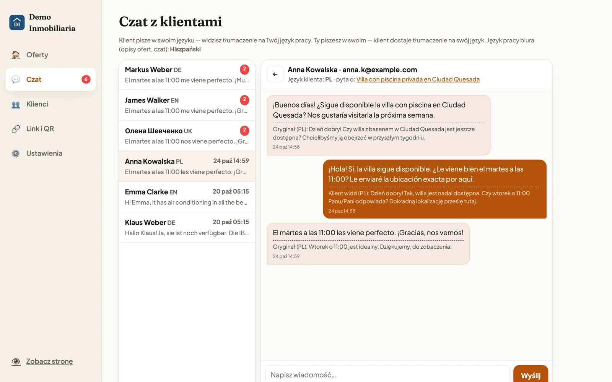Screen dimensions: 612x382
Task: Open Link i QR section
Action: tap(51, 129)
